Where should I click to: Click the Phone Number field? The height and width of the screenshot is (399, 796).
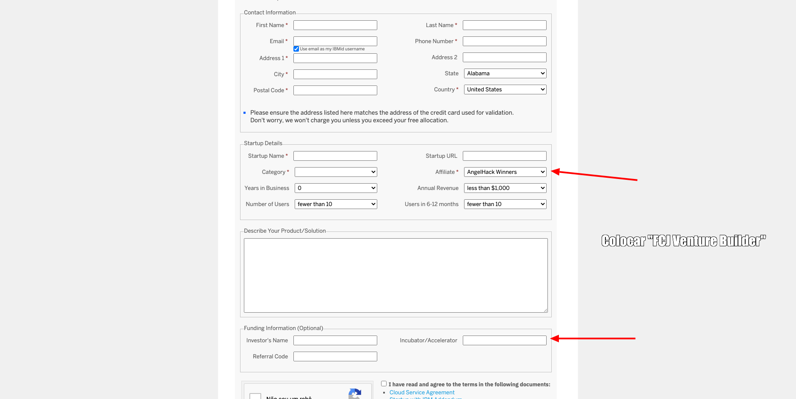click(504, 41)
